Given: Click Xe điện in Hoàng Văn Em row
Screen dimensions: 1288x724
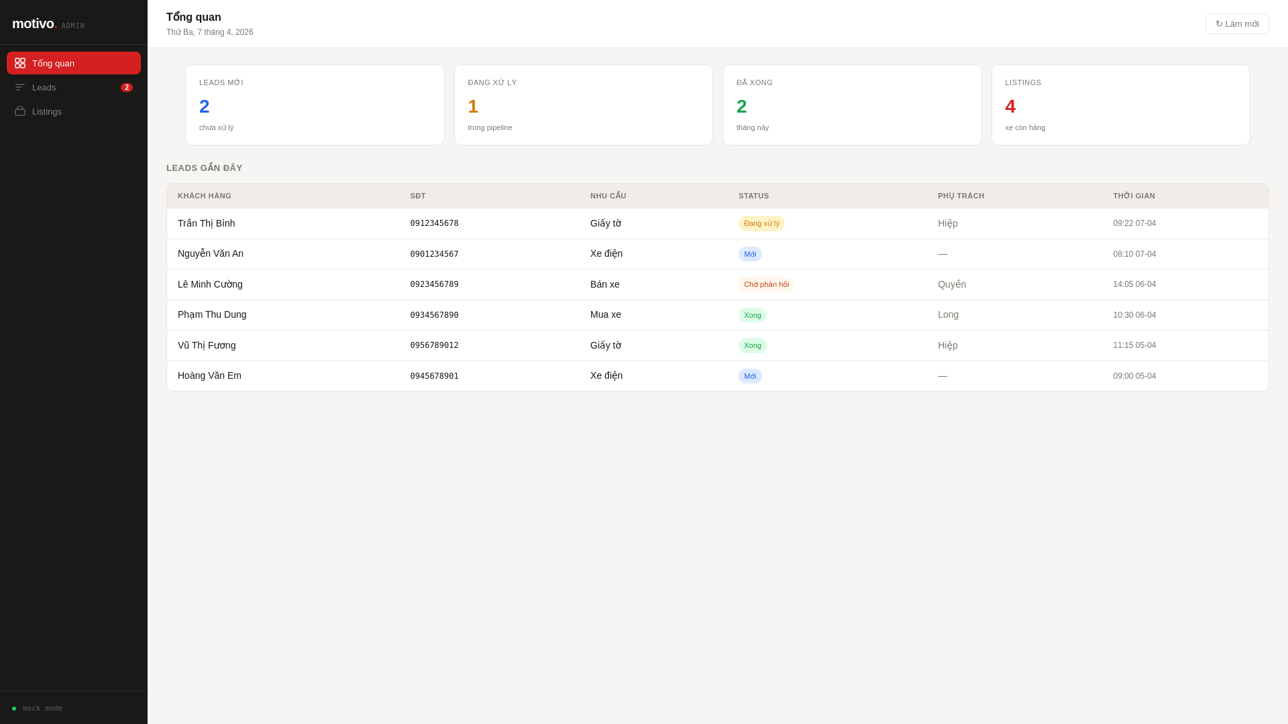Looking at the screenshot, I should tap(606, 375).
